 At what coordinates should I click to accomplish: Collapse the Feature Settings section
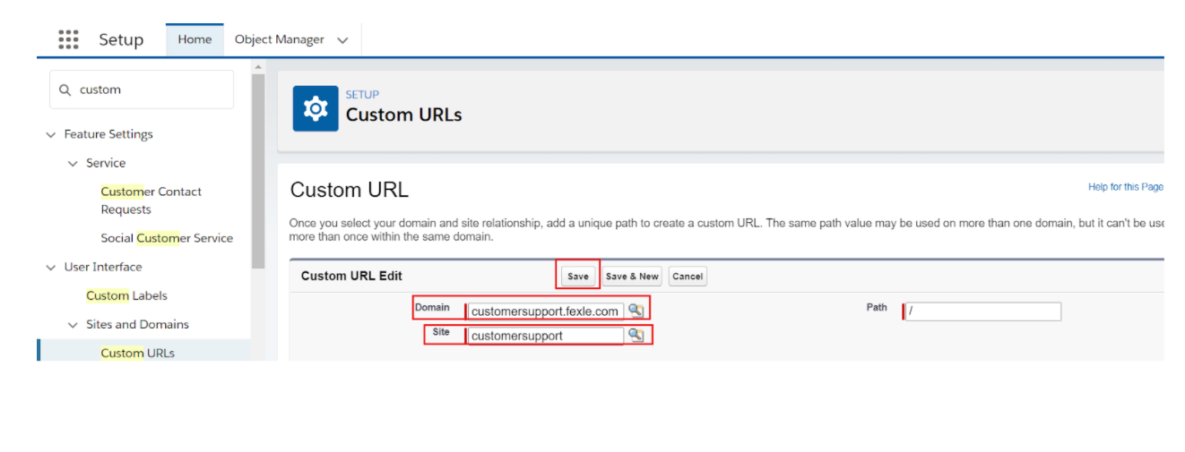[50, 134]
